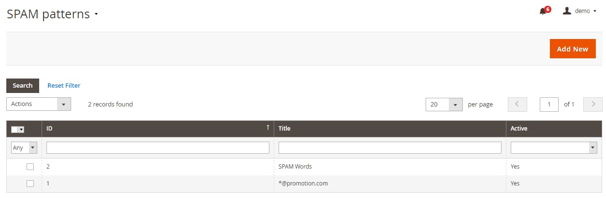Focus the Title filter input field

pos(390,148)
